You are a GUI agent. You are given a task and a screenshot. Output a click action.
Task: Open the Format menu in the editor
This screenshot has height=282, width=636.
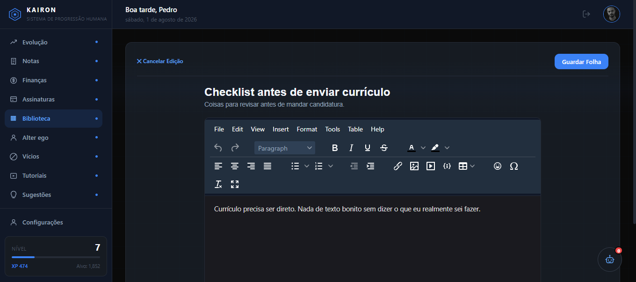click(307, 129)
